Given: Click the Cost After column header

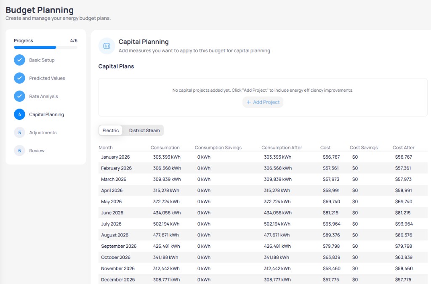Looking at the screenshot, I should pyautogui.click(x=403, y=148).
